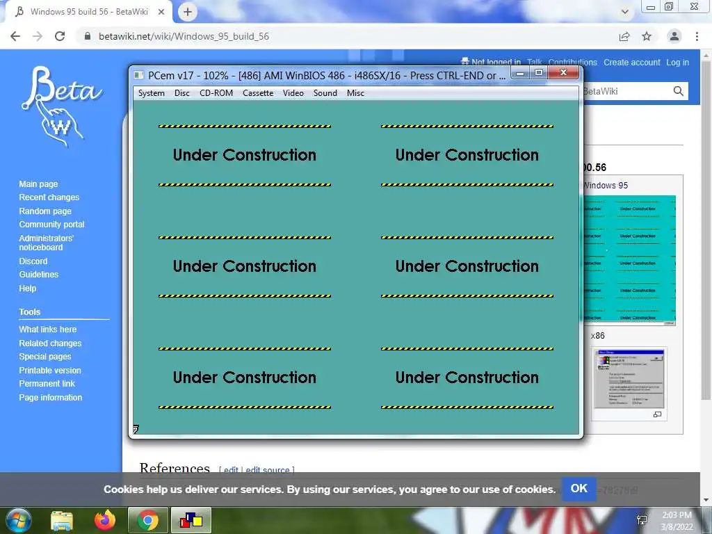Open the Community portal link
The width and height of the screenshot is (712, 534).
(x=51, y=225)
